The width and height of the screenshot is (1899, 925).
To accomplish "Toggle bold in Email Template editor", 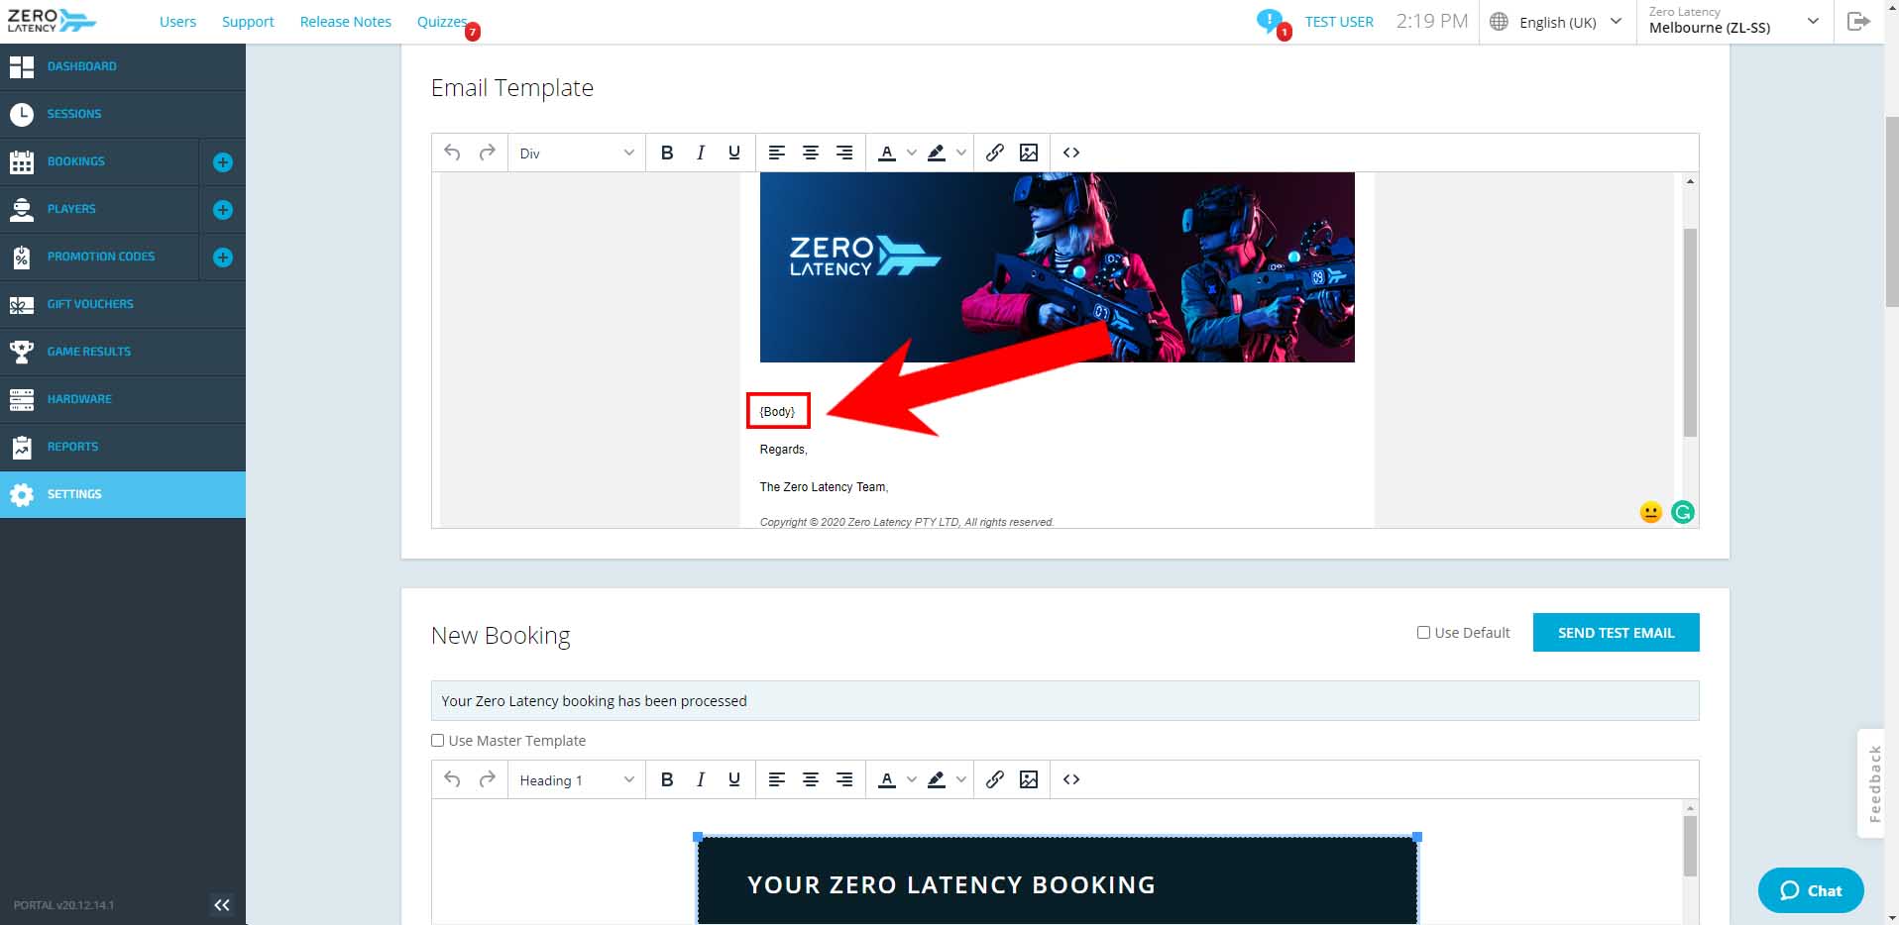I will 667,153.
